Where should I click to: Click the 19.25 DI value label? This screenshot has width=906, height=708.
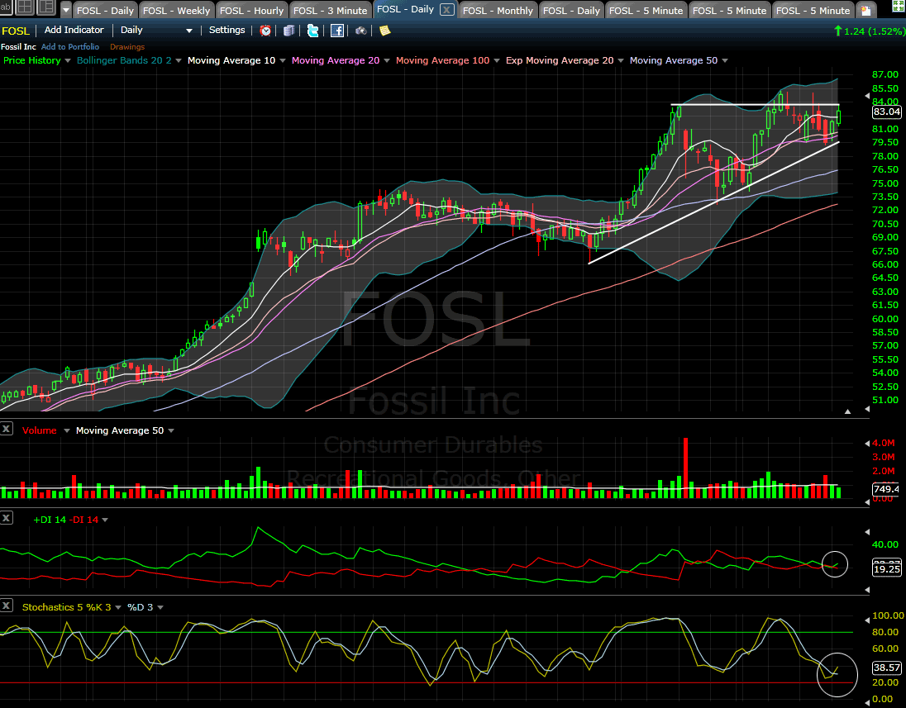tap(886, 569)
